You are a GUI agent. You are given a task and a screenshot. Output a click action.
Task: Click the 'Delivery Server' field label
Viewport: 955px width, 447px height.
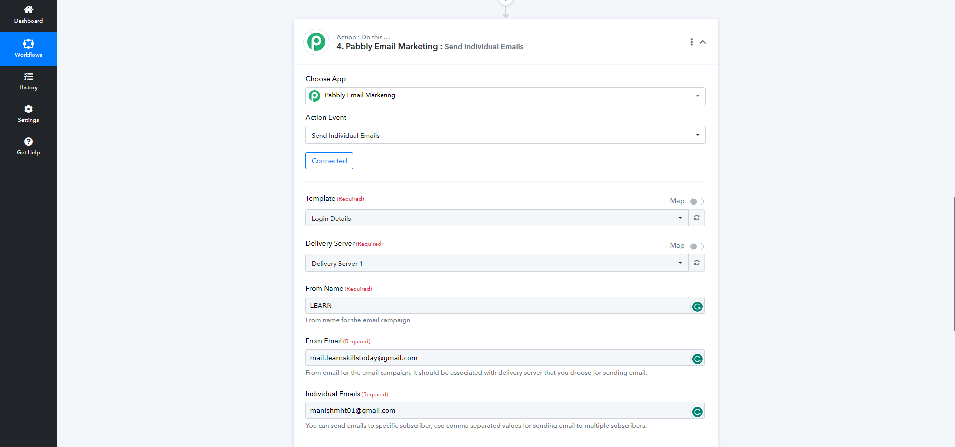click(x=330, y=243)
